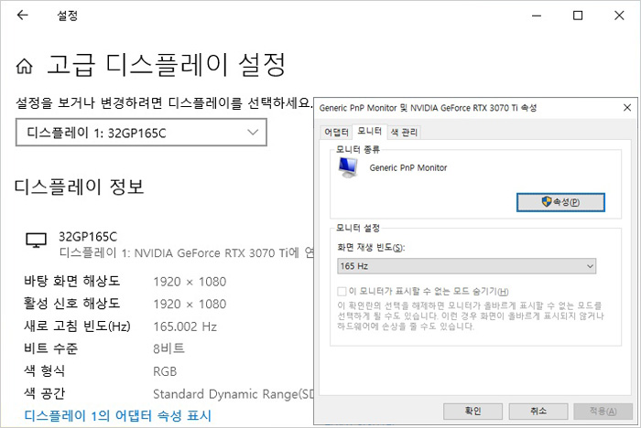Confirm with the 확인 button

473,411
